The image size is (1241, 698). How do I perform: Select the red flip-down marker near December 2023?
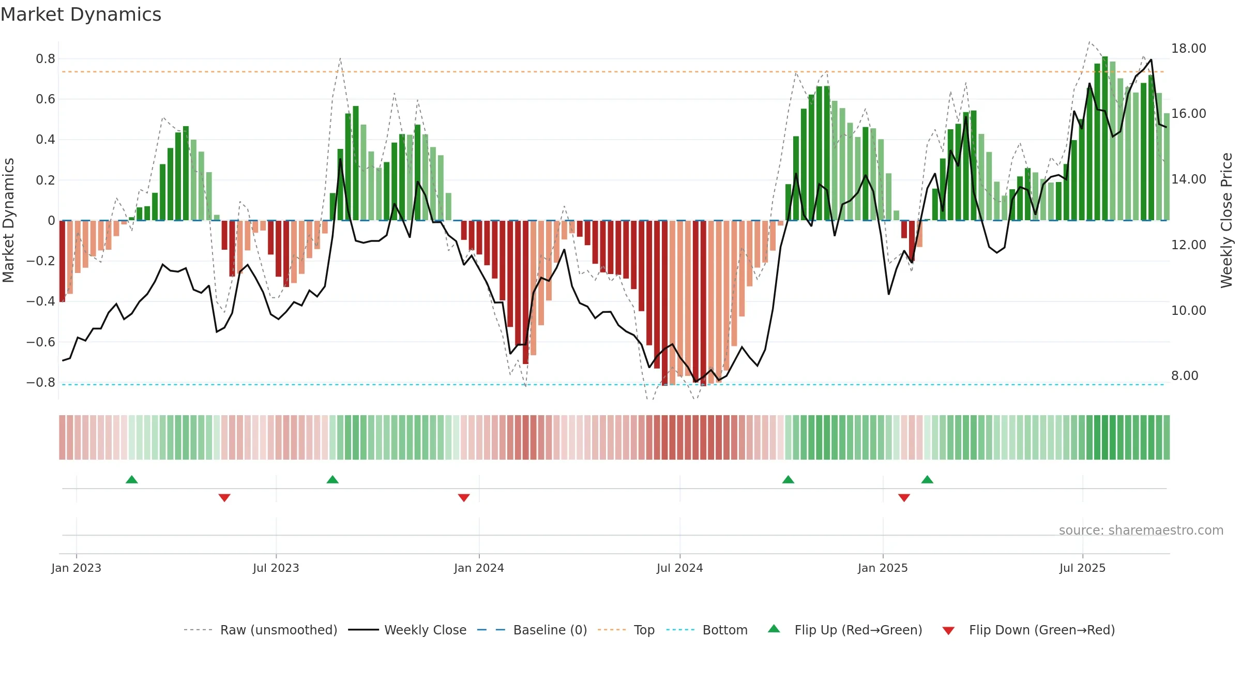point(464,498)
